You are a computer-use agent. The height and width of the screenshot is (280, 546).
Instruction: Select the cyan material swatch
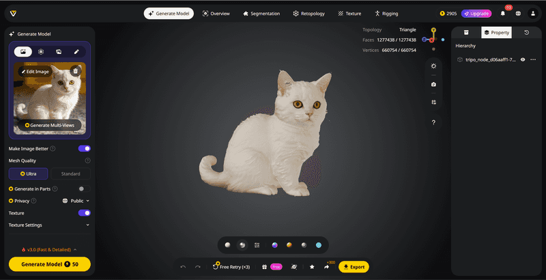pos(318,244)
